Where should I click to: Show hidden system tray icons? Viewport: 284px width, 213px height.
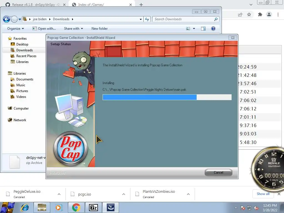[x=236, y=208]
